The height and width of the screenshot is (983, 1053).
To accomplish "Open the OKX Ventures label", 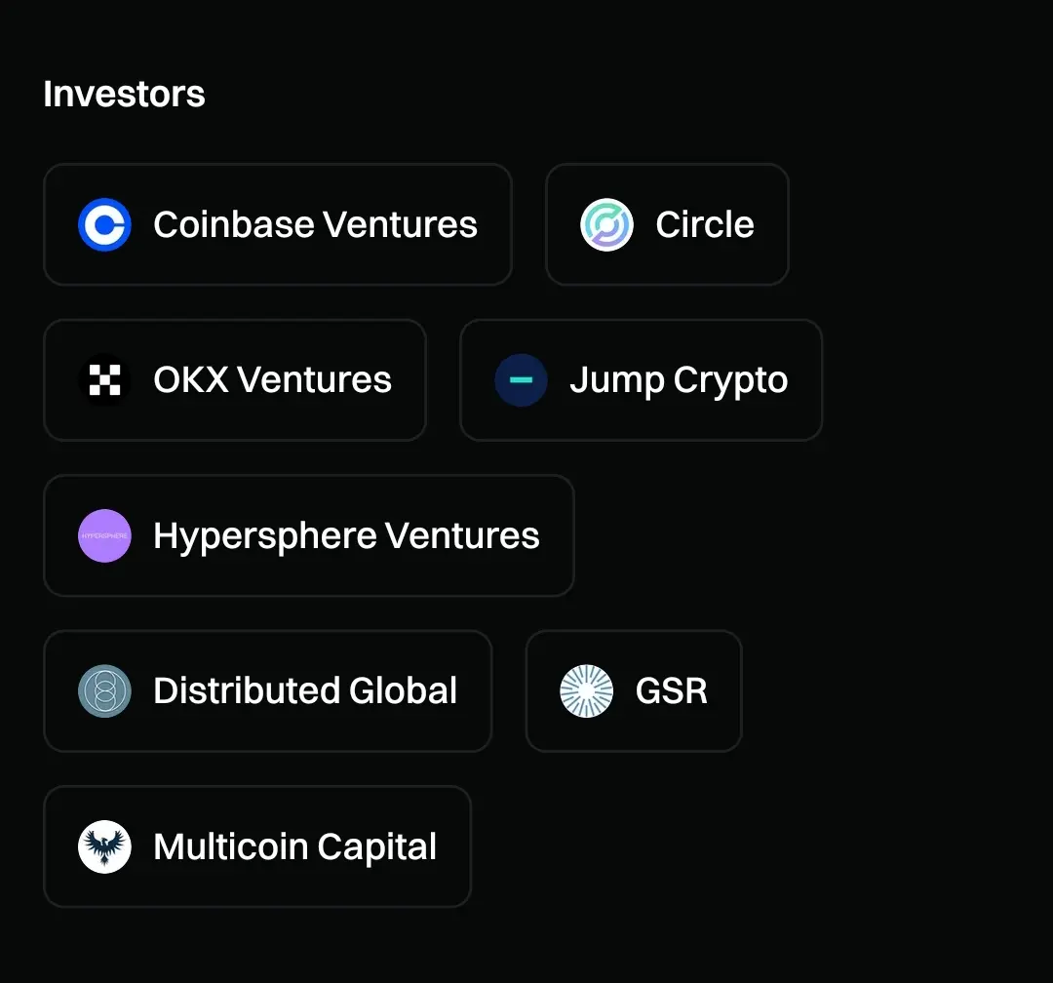I will (272, 379).
